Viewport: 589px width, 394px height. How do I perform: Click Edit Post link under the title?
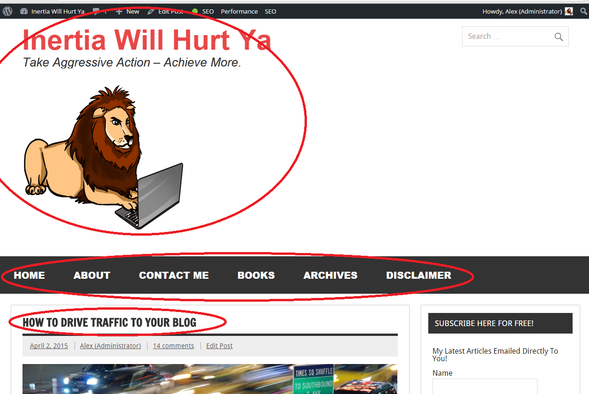[219, 346]
